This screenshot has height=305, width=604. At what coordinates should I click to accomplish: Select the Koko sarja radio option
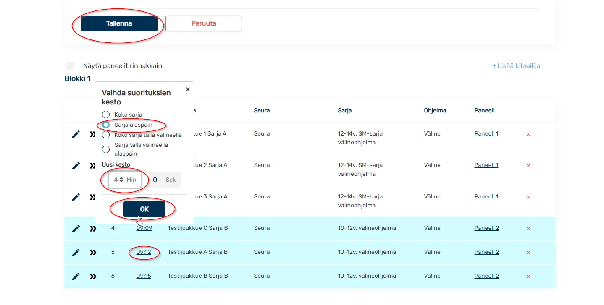click(106, 115)
